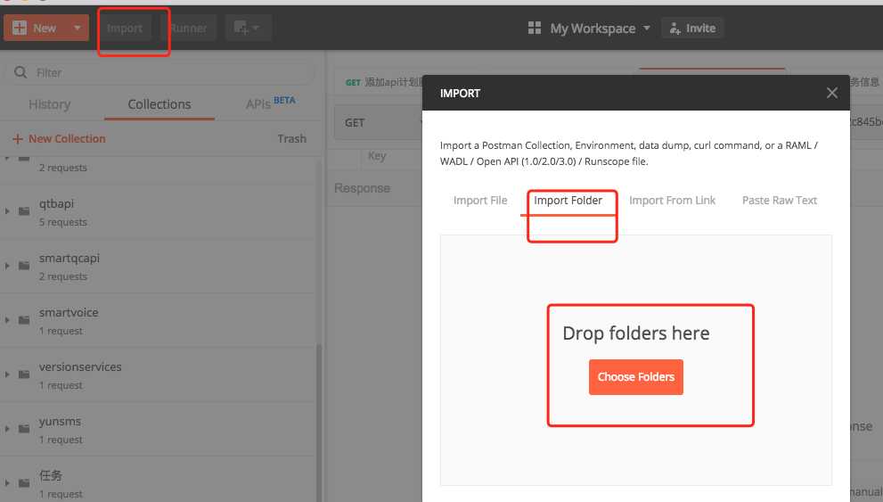Click the Choose Folders button
883x502 pixels.
636,377
